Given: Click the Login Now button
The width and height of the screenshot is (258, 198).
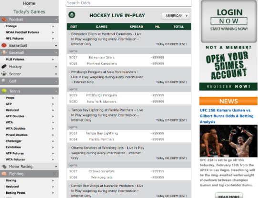Looking at the screenshot, I should tap(229, 21).
